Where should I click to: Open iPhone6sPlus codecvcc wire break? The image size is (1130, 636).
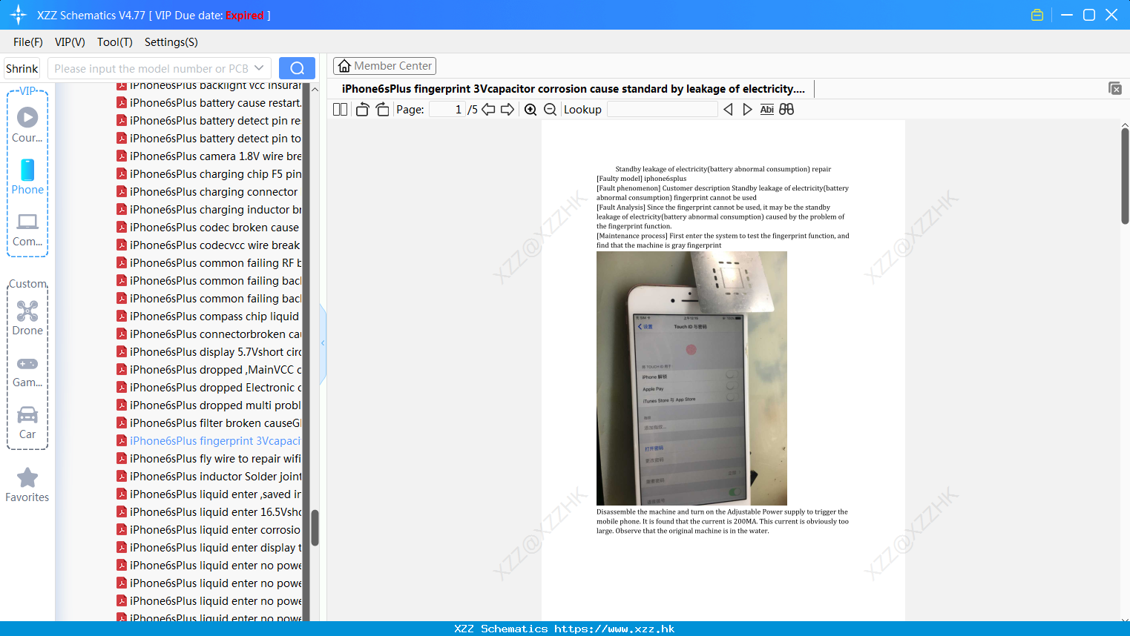[208, 245]
